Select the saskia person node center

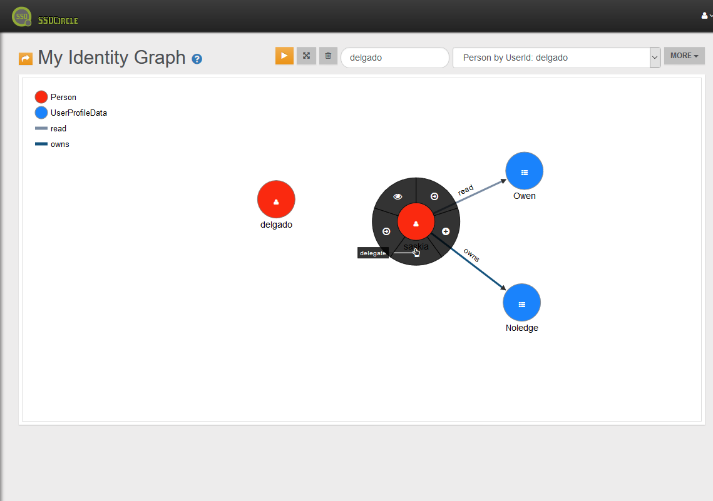click(416, 221)
